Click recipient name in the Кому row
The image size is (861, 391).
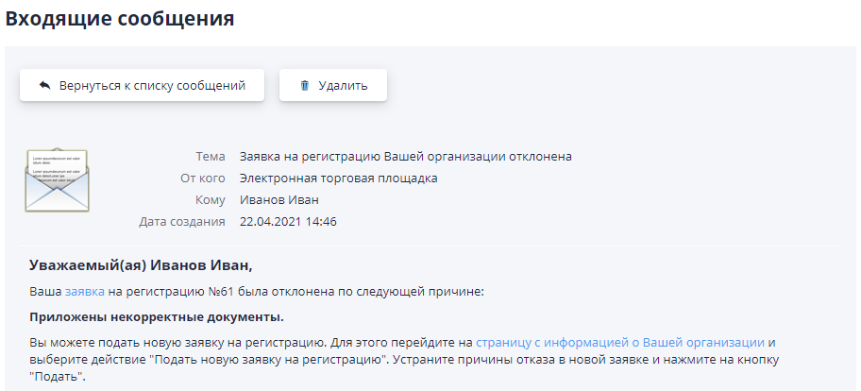coord(279,199)
